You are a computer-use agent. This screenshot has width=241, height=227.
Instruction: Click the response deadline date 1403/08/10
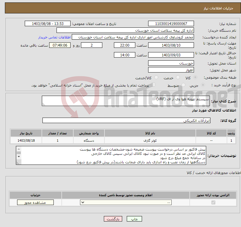(171, 45)
